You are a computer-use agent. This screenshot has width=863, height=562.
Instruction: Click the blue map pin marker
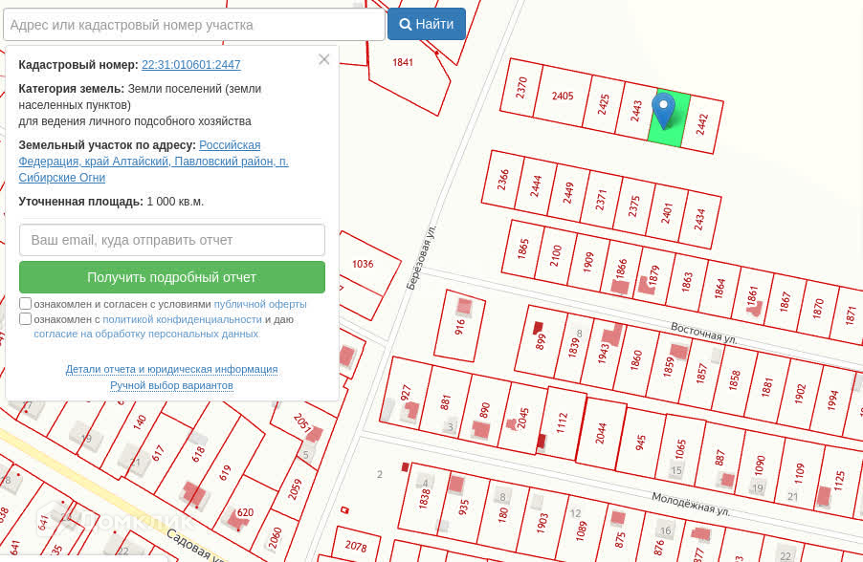pyautogui.click(x=663, y=111)
